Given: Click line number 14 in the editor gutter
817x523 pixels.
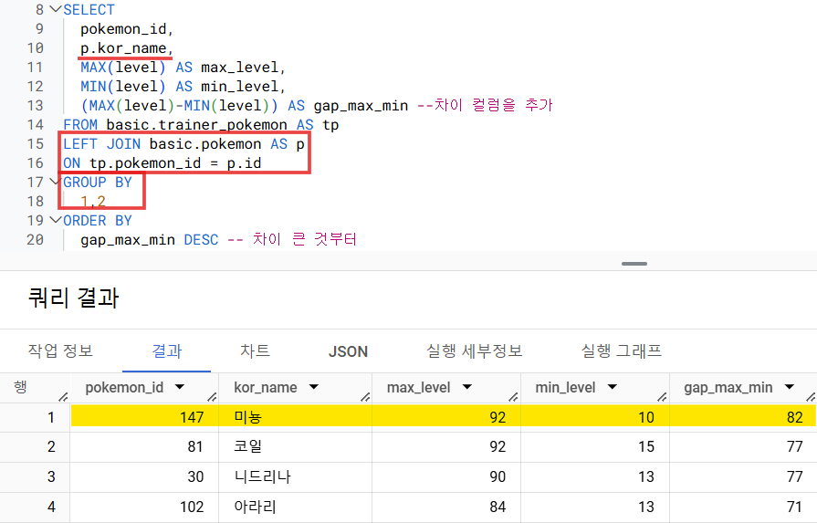Looking at the screenshot, I should [35, 124].
